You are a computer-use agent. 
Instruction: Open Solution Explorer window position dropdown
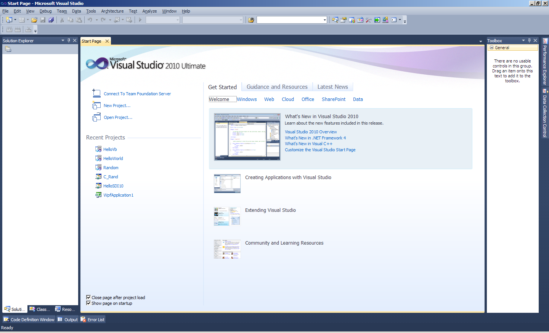point(63,40)
